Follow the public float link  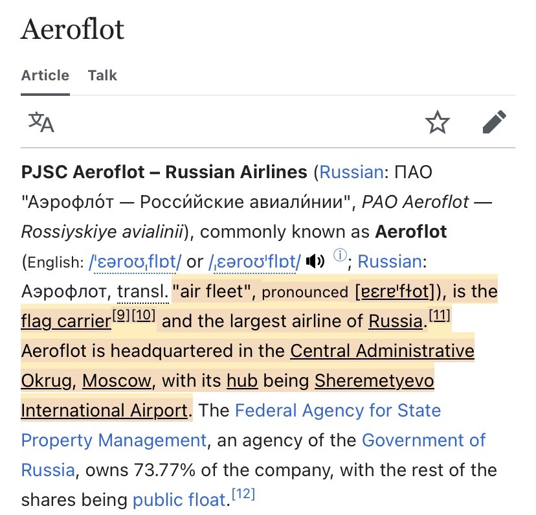tap(179, 500)
